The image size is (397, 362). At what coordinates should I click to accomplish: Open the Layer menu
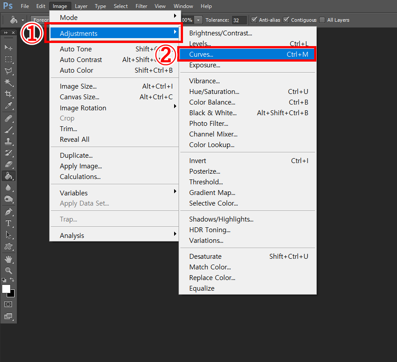81,6
